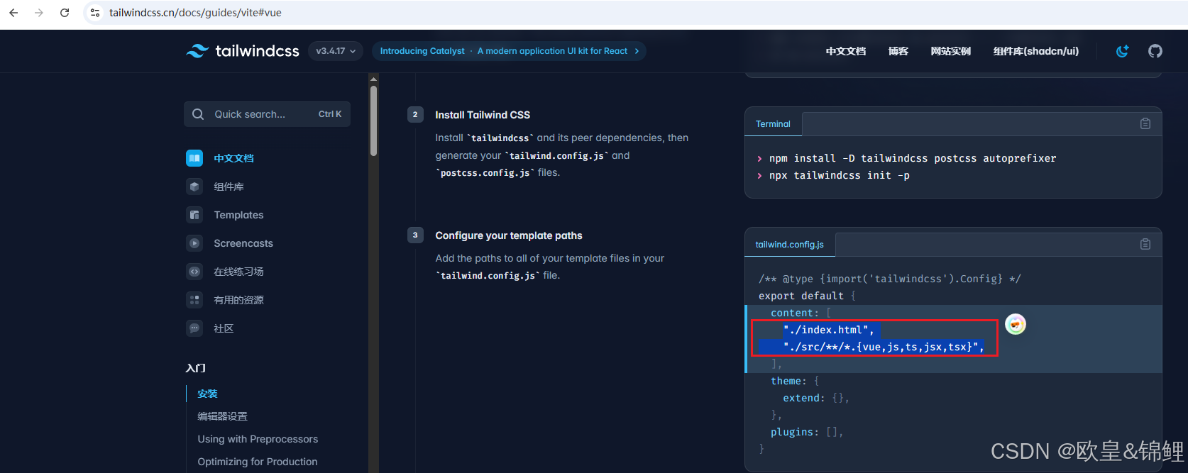Click the 中文文档 book icon in sidebar
1188x473 pixels.
click(194, 158)
